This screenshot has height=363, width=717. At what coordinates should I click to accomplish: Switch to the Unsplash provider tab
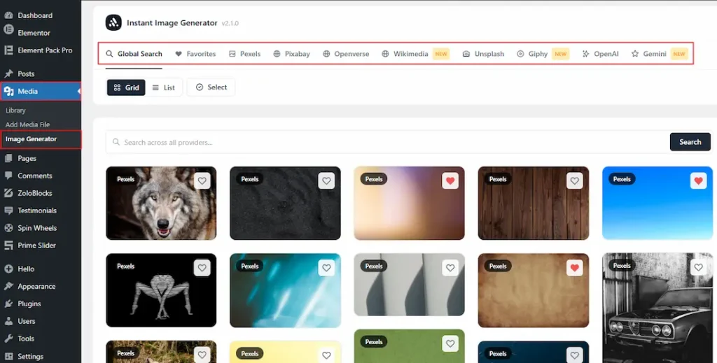coord(483,53)
